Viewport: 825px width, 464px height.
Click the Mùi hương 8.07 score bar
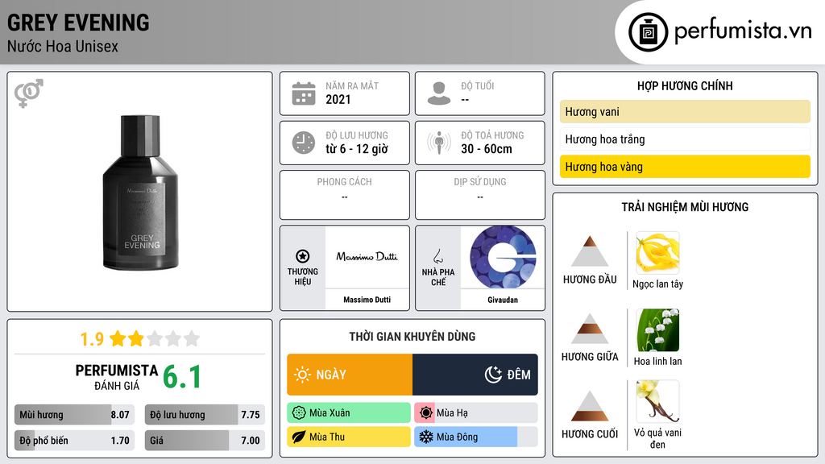coord(75,415)
